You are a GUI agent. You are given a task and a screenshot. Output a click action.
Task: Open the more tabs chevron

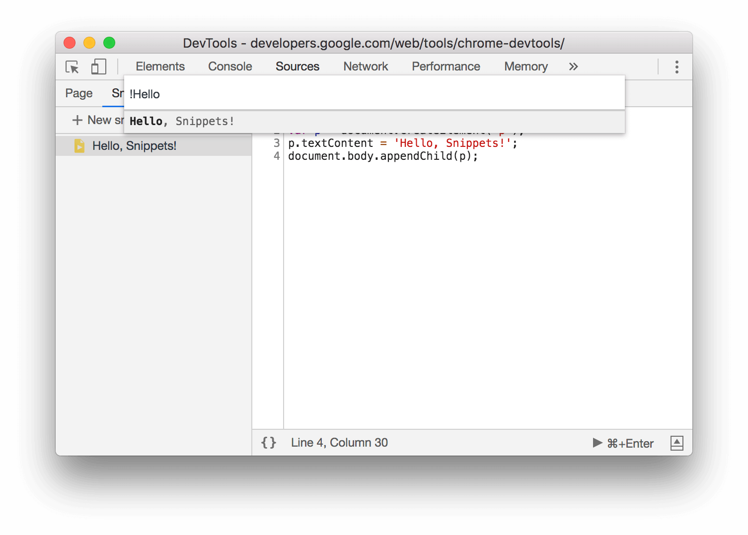573,67
